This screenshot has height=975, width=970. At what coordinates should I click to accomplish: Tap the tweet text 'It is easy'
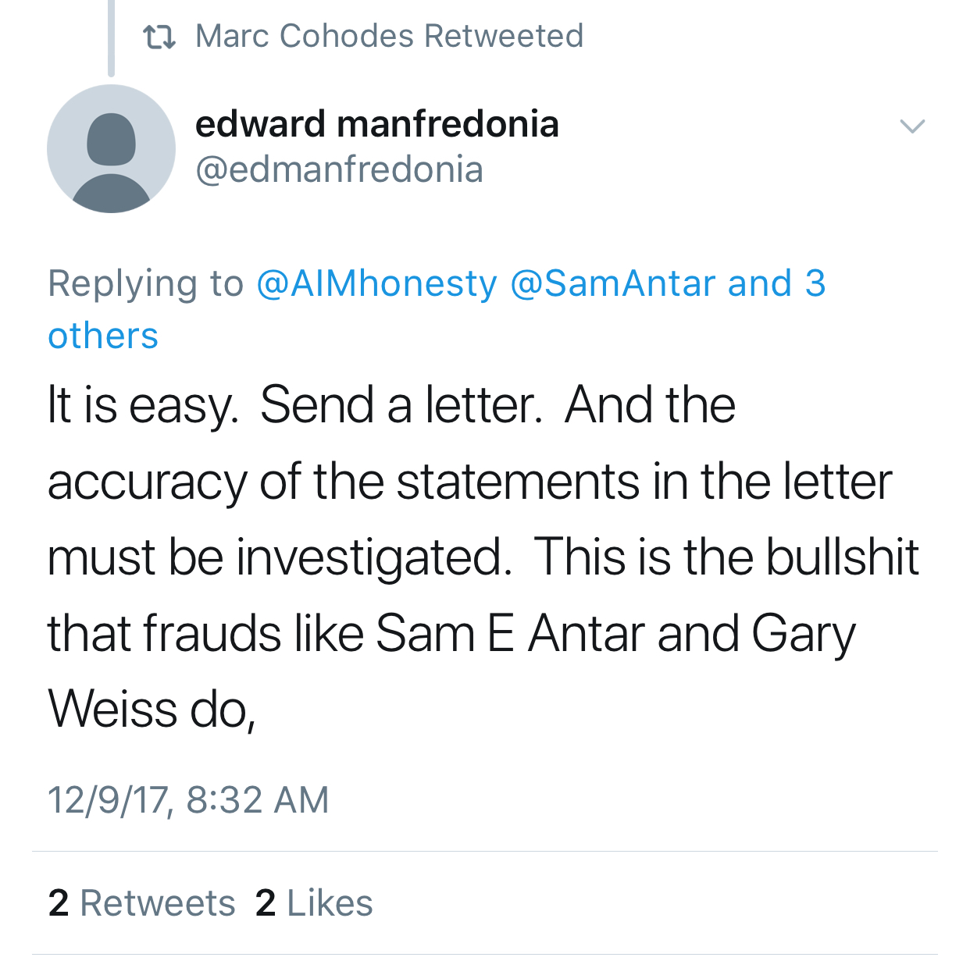[x=142, y=405]
